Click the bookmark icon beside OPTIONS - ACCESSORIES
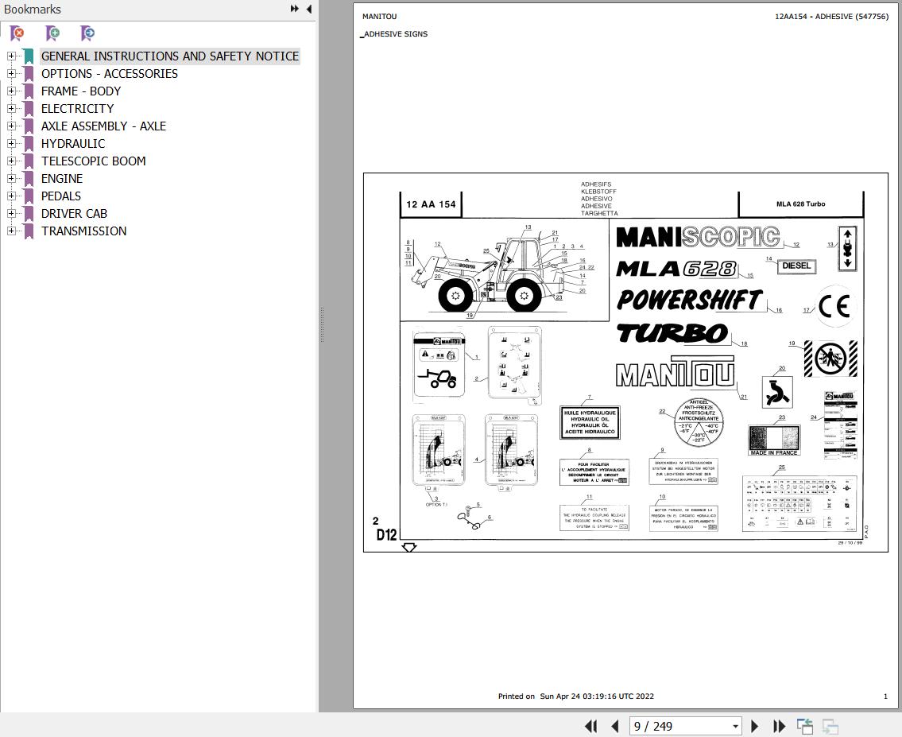The height and width of the screenshot is (737, 902). click(28, 74)
